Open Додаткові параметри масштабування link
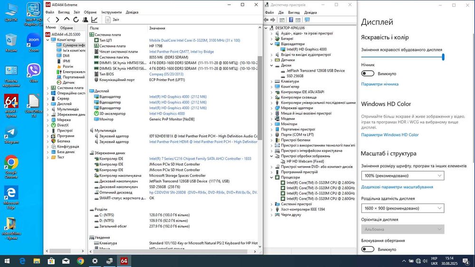 (397, 187)
